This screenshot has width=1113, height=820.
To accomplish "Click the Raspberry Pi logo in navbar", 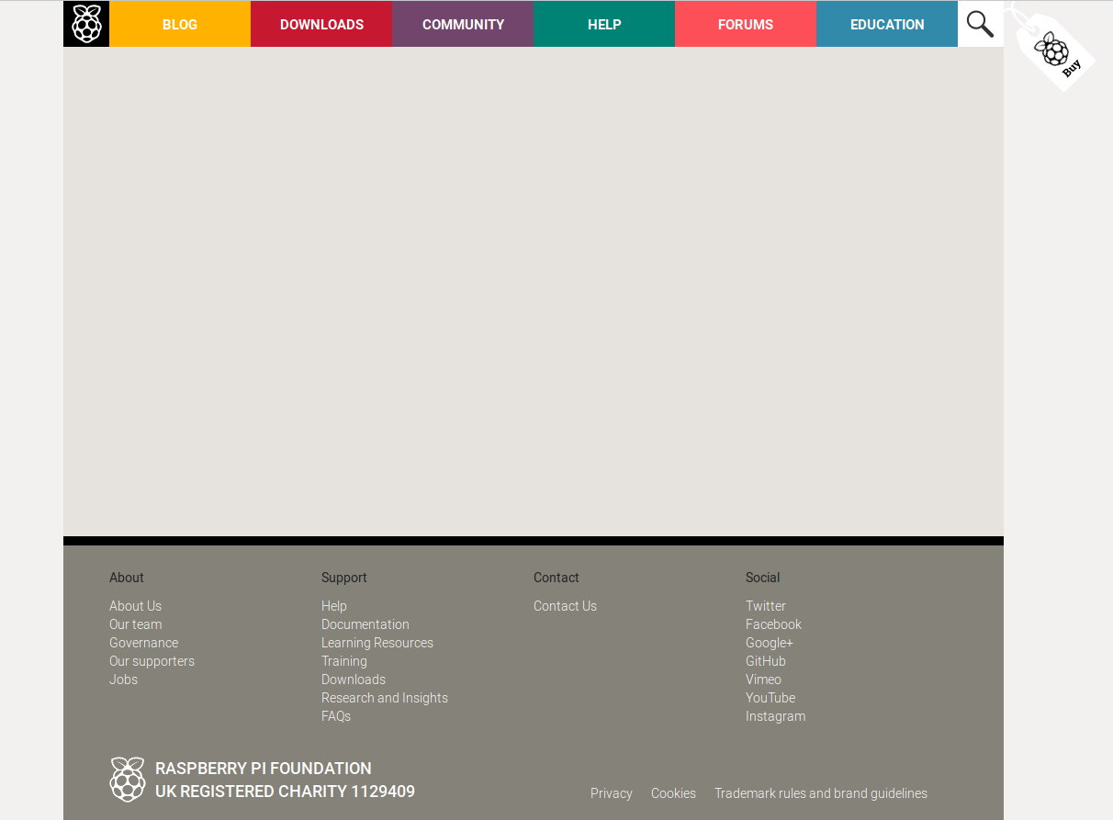I will (x=86, y=24).
